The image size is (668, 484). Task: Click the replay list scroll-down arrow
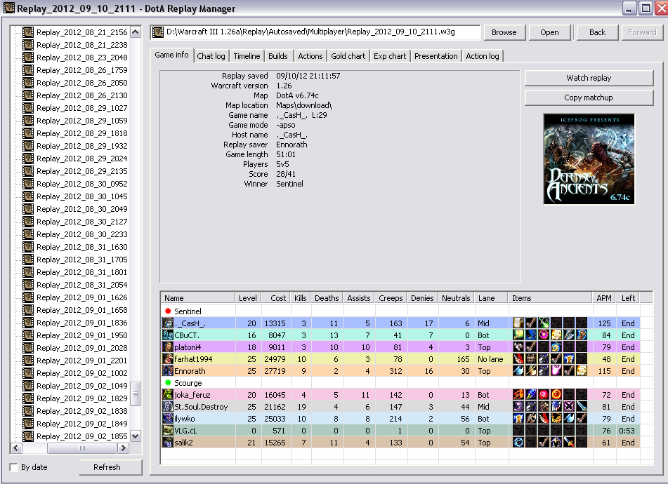pos(136,436)
